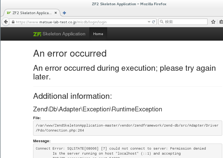This screenshot has height=158, width=223.
Task: Click the browser back arrow button
Action: click(6, 22)
